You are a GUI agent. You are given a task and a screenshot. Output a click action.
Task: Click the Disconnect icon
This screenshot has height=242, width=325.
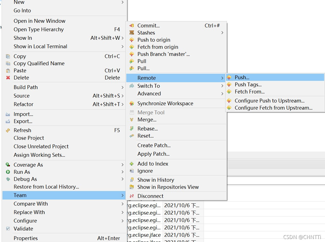(132, 196)
